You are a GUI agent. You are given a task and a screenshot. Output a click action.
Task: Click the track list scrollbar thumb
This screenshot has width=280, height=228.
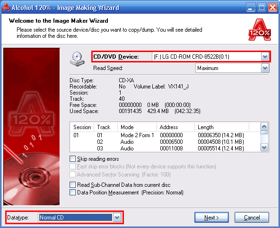264,132
